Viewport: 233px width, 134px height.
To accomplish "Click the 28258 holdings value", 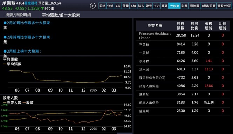I will tap(181, 35).
